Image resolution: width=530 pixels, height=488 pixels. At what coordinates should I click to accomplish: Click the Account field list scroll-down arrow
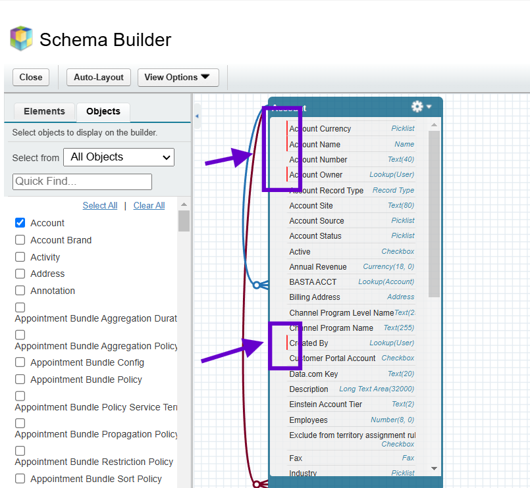pos(435,468)
